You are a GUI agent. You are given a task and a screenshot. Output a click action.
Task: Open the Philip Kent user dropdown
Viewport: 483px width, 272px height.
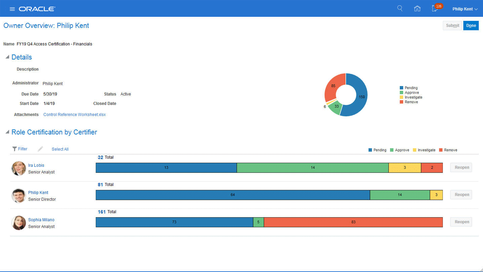tap(465, 9)
